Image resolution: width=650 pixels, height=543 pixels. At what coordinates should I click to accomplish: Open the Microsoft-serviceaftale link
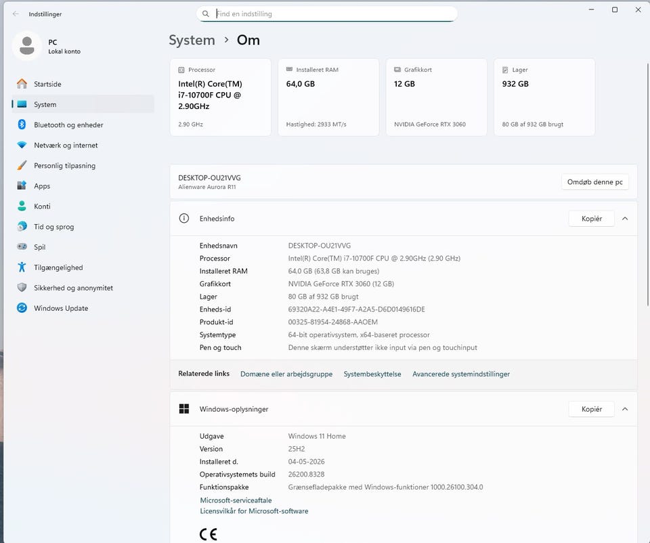click(x=236, y=500)
